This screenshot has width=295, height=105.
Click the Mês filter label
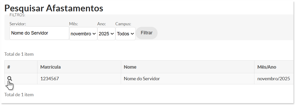[73, 24]
